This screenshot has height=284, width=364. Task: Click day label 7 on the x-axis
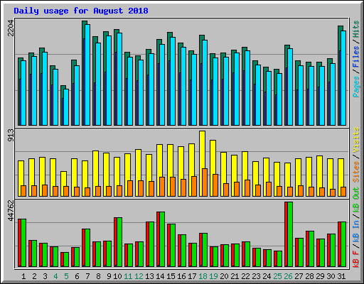click(x=87, y=276)
